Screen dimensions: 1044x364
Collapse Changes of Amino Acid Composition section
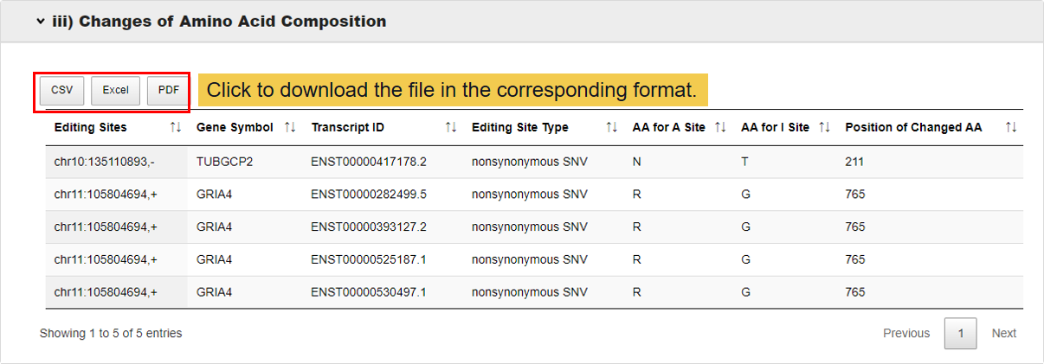pos(41,22)
